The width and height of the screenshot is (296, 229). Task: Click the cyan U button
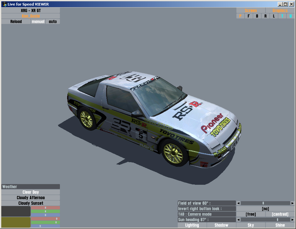(290, 16)
